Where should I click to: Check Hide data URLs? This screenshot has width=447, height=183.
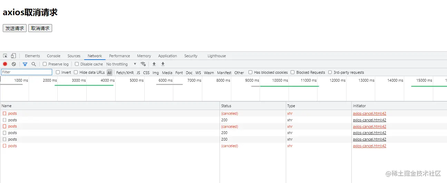tap(76, 72)
